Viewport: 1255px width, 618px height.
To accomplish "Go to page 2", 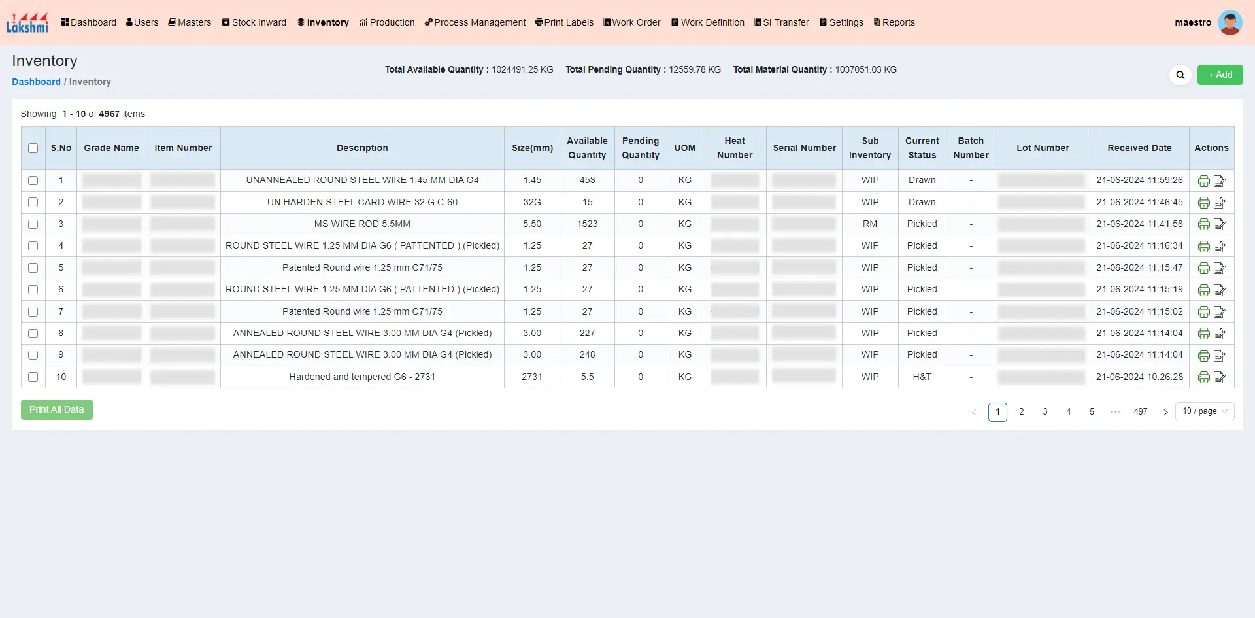I will [x=1021, y=412].
